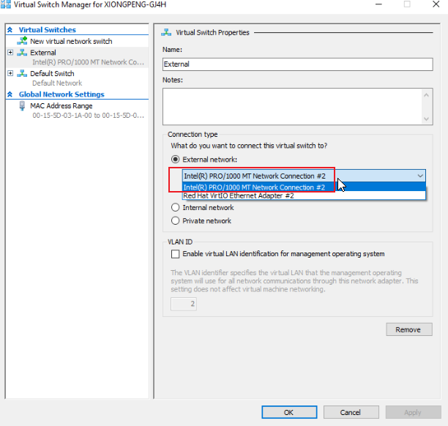Close the Virtual Switch Manager window
This screenshot has width=448, height=426.
pos(436,4)
